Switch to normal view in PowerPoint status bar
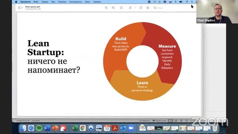The image size is (238, 134). tap(171, 121)
